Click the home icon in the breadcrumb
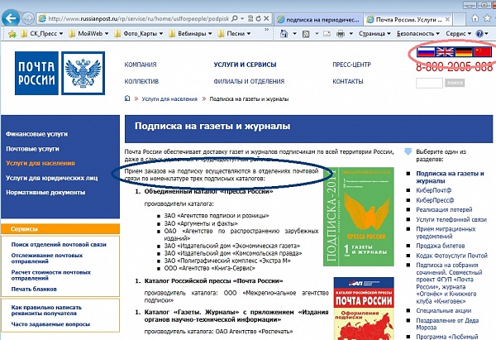 click(127, 98)
